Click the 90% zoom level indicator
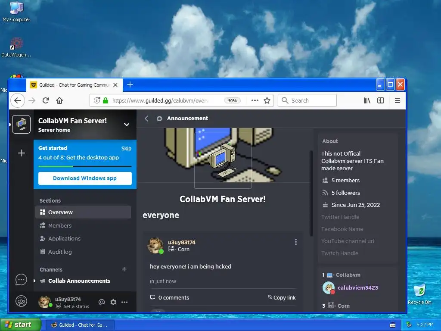441x331 pixels. pos(232,100)
